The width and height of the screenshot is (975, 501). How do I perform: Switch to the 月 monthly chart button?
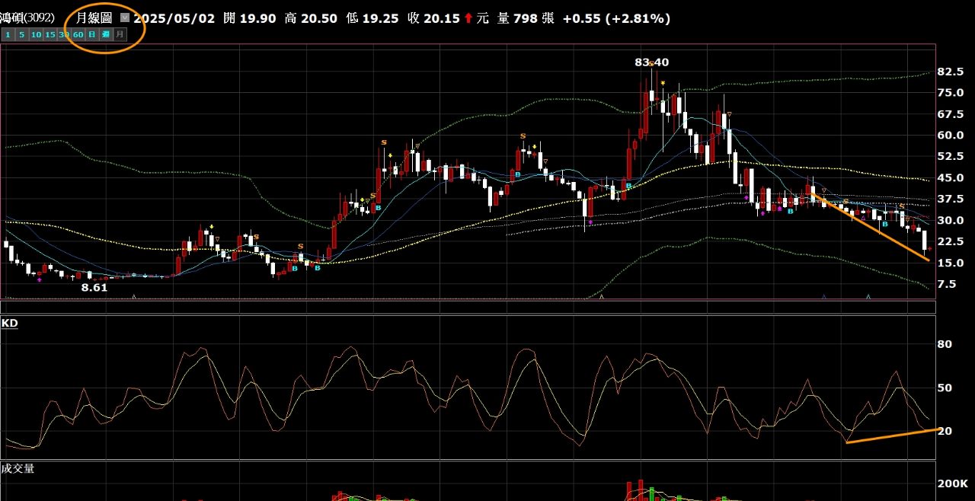point(120,34)
